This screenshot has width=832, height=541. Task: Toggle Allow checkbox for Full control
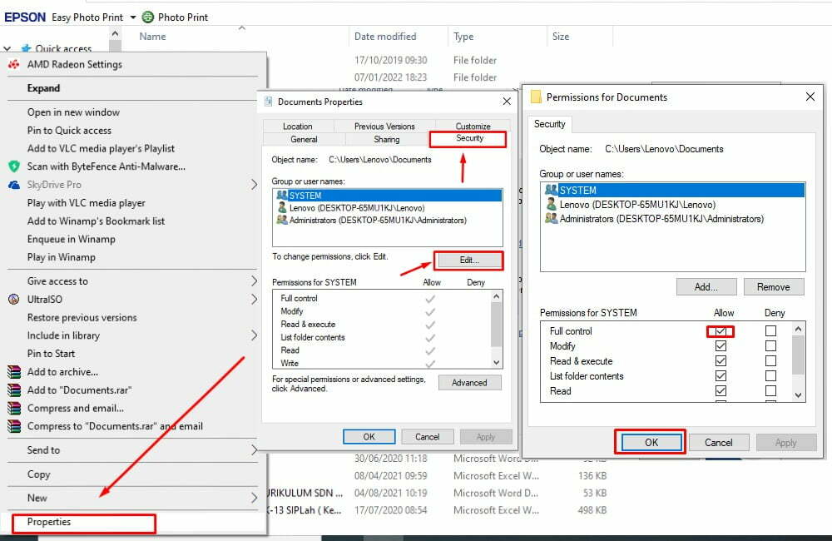tap(721, 331)
